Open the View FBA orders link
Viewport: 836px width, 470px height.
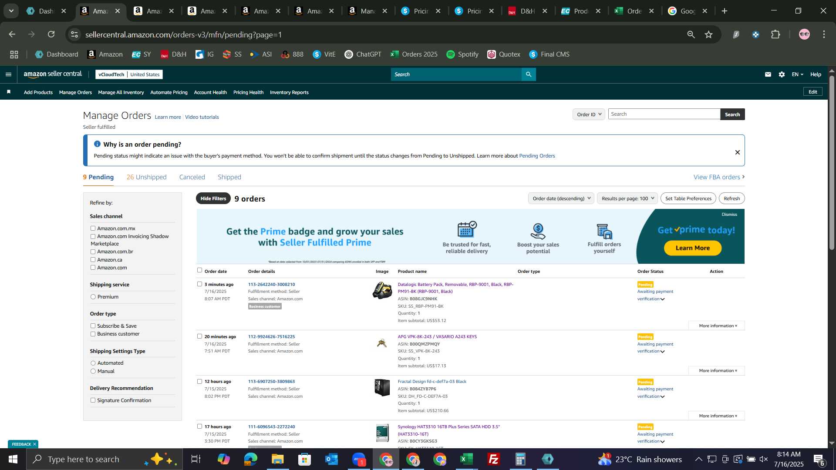tap(719, 177)
